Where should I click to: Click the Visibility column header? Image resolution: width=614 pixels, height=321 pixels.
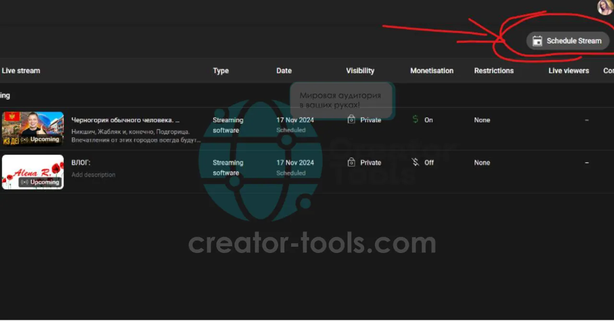tap(360, 70)
